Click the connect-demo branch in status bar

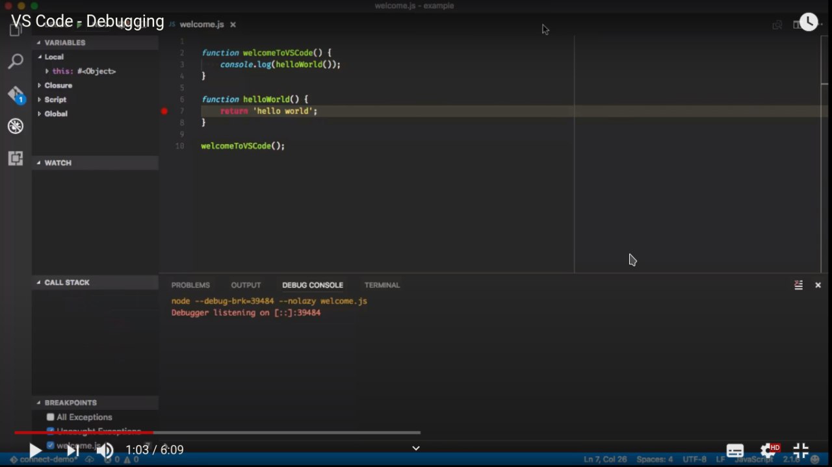[x=44, y=460]
